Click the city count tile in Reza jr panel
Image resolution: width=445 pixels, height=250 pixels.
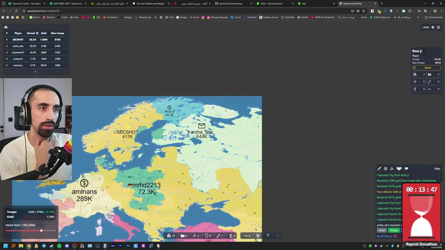click(419, 74)
